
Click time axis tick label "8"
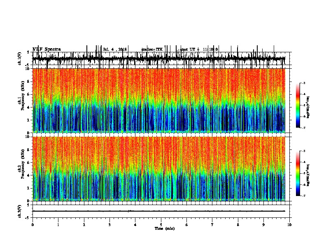pyautogui.click(x=238, y=225)
